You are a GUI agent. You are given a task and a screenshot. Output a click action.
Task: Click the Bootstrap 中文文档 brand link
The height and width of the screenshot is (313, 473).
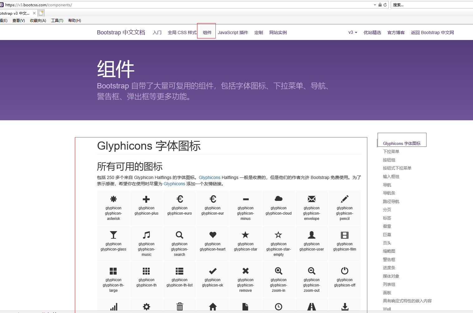[121, 32]
